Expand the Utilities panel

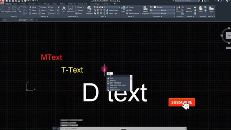pyautogui.click(x=191, y=17)
